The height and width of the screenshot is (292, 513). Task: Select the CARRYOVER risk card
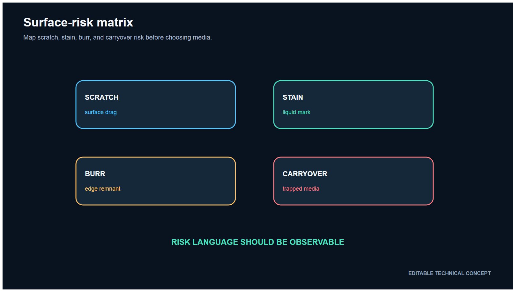pos(353,181)
